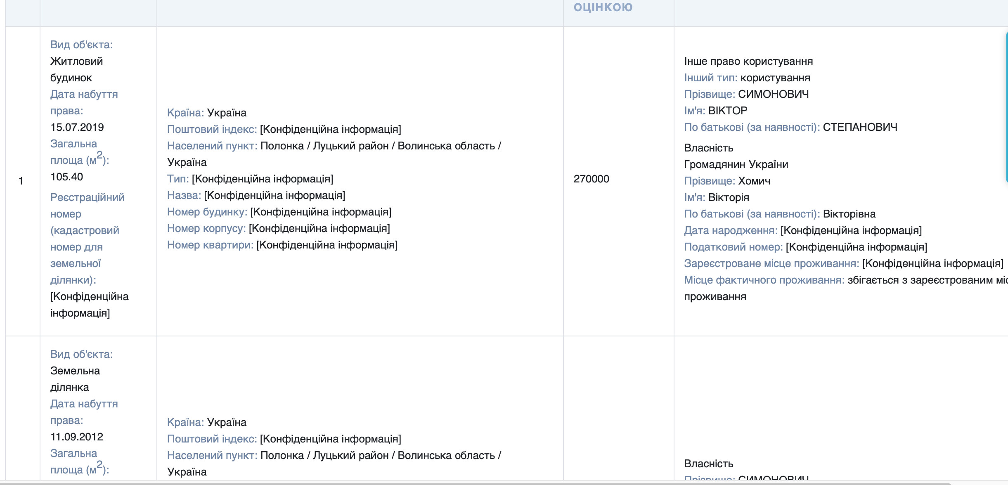
Task: Click 'Номер квартири' label in first row
Action: click(x=210, y=245)
